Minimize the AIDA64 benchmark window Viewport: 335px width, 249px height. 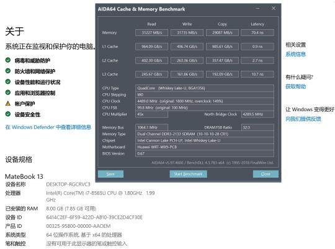(258, 8)
